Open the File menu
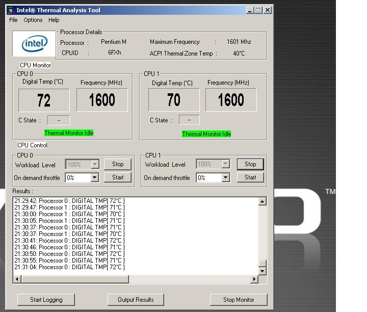367x312 pixels. click(x=13, y=20)
